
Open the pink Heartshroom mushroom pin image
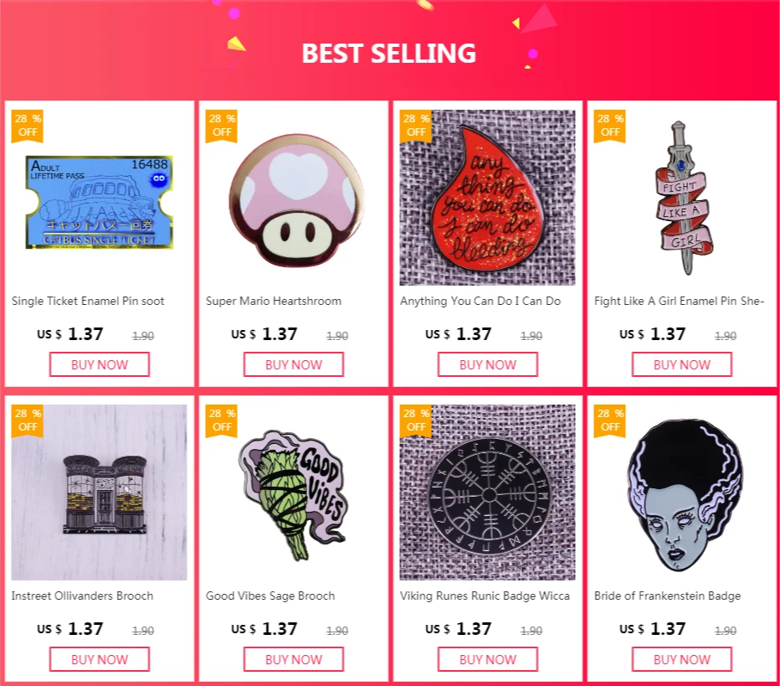(x=294, y=198)
